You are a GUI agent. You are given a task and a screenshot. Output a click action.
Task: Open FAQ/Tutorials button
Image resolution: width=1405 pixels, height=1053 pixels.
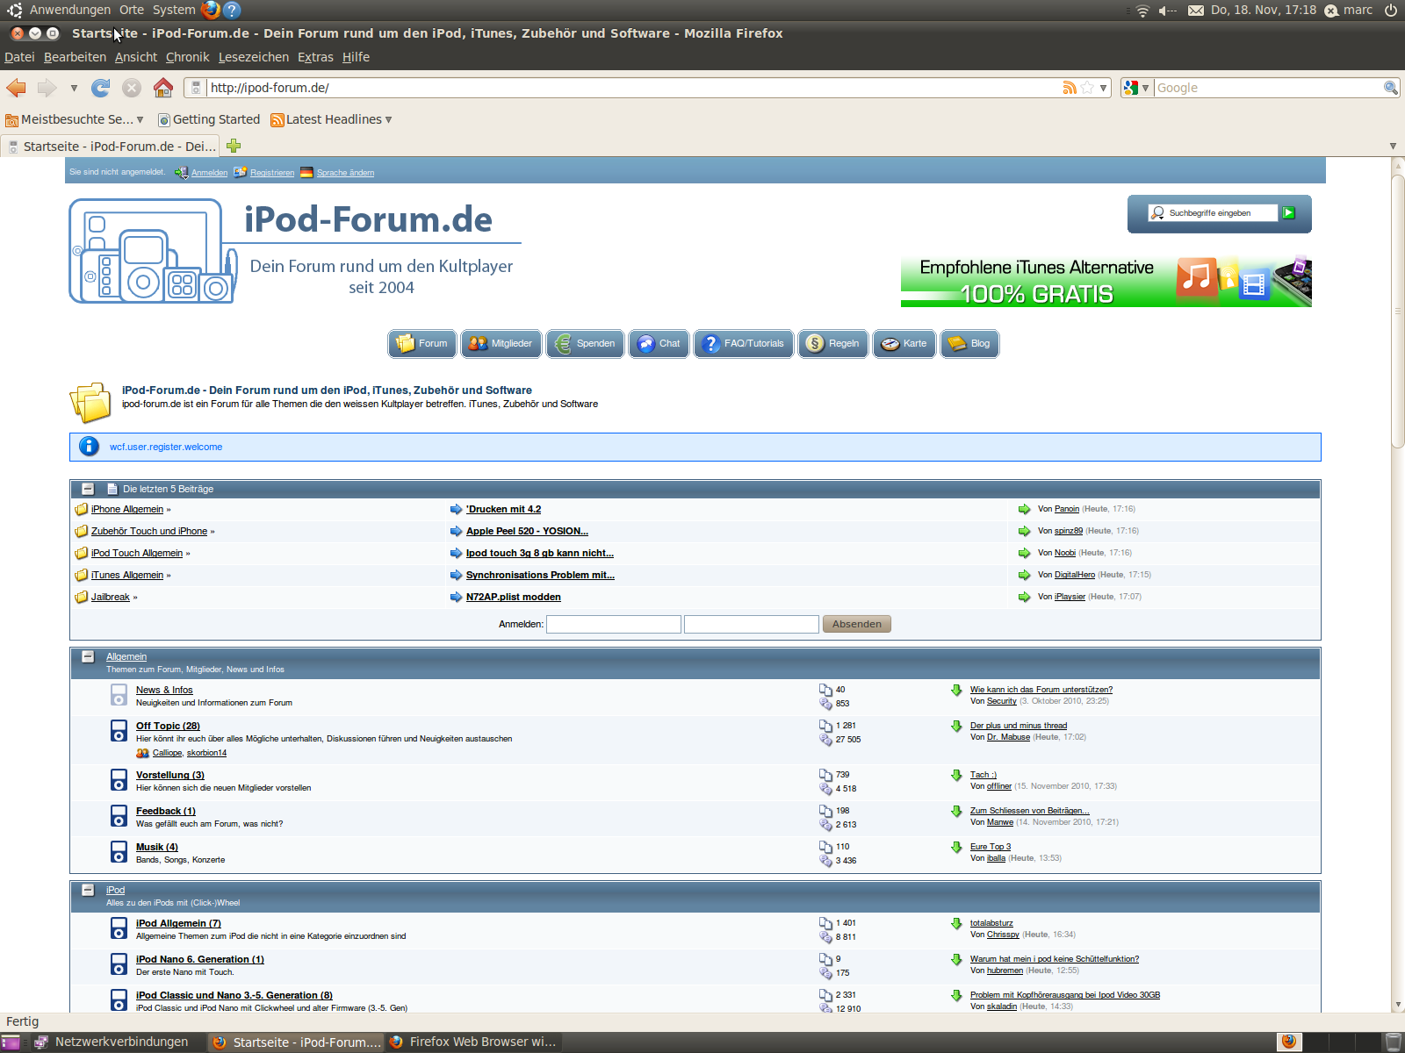[744, 343]
